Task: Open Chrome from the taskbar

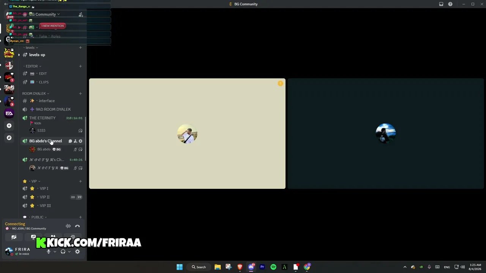Action: (x=307, y=267)
